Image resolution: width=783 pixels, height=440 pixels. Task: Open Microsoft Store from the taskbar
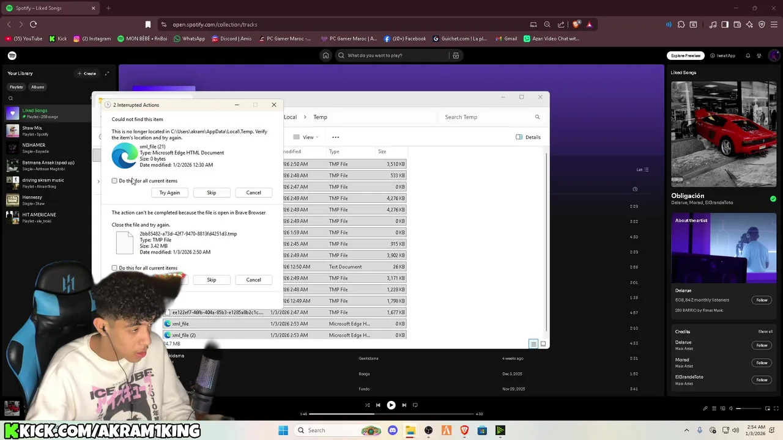(x=482, y=430)
